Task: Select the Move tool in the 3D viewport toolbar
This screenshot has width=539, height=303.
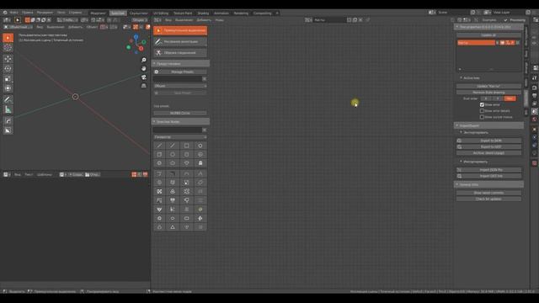Action: [x=8, y=59]
